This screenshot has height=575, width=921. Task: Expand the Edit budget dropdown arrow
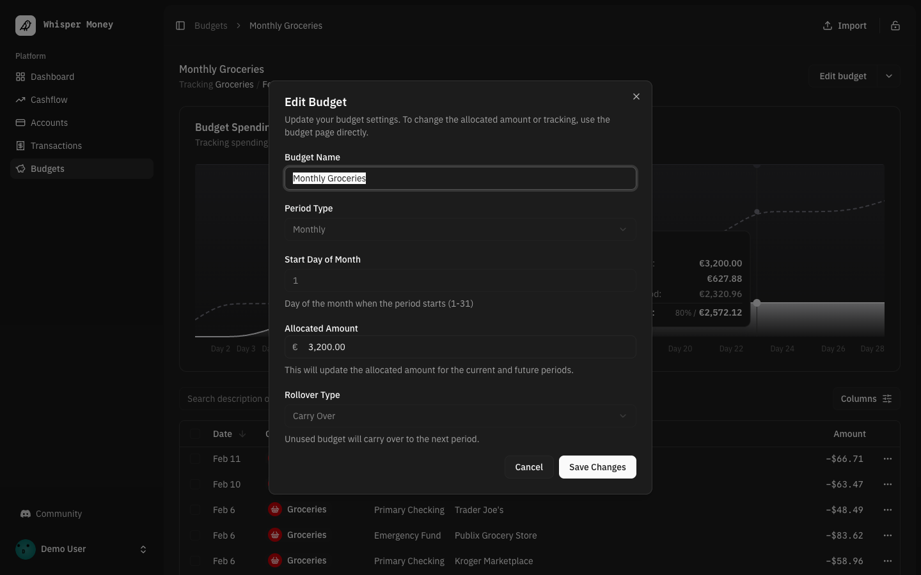[x=888, y=76]
